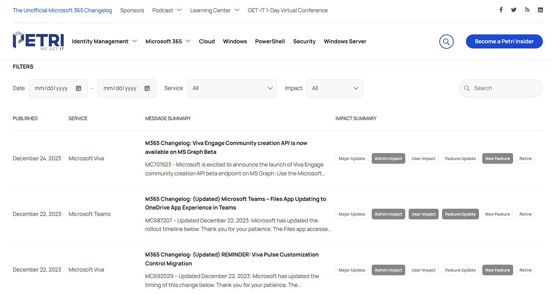Viewport: 552px width, 294px height.
Task: Open Viva Pulse Customization Control Migration article
Action: coord(232,259)
